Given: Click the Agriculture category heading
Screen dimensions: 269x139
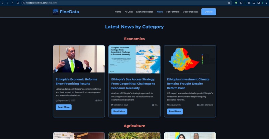Looking at the screenshot, I should 134,126.
